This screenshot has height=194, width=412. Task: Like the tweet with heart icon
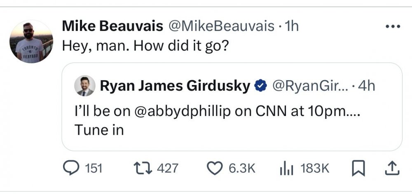[213, 168]
